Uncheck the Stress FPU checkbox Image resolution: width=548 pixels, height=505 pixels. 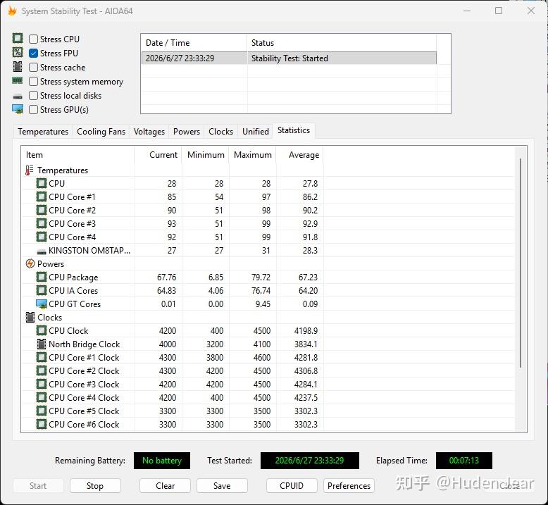coord(33,53)
